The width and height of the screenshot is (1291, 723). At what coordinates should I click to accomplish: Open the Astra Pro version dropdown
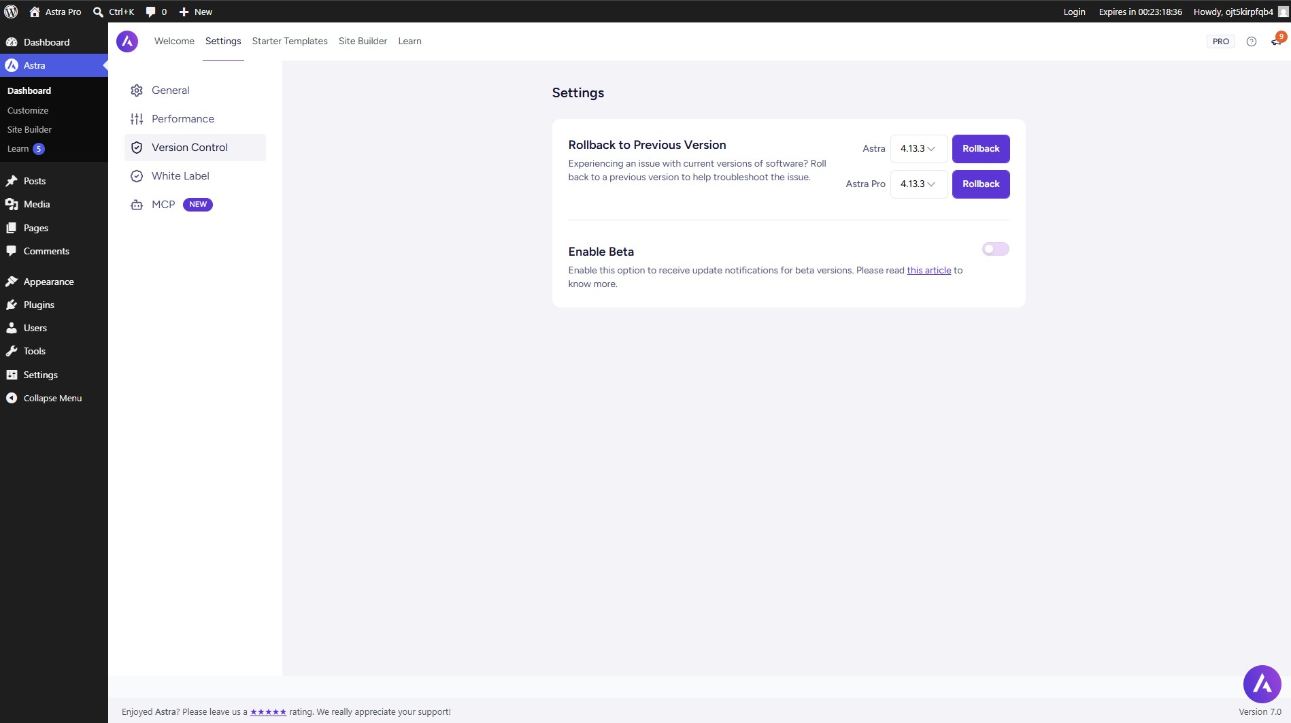pos(918,184)
